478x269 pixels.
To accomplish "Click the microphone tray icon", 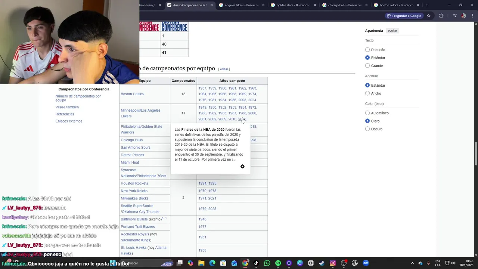I will pos(428,263).
